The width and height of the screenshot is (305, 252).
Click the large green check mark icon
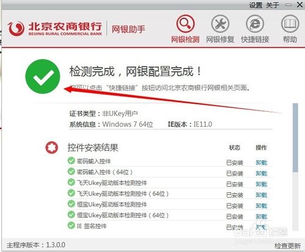click(x=43, y=76)
